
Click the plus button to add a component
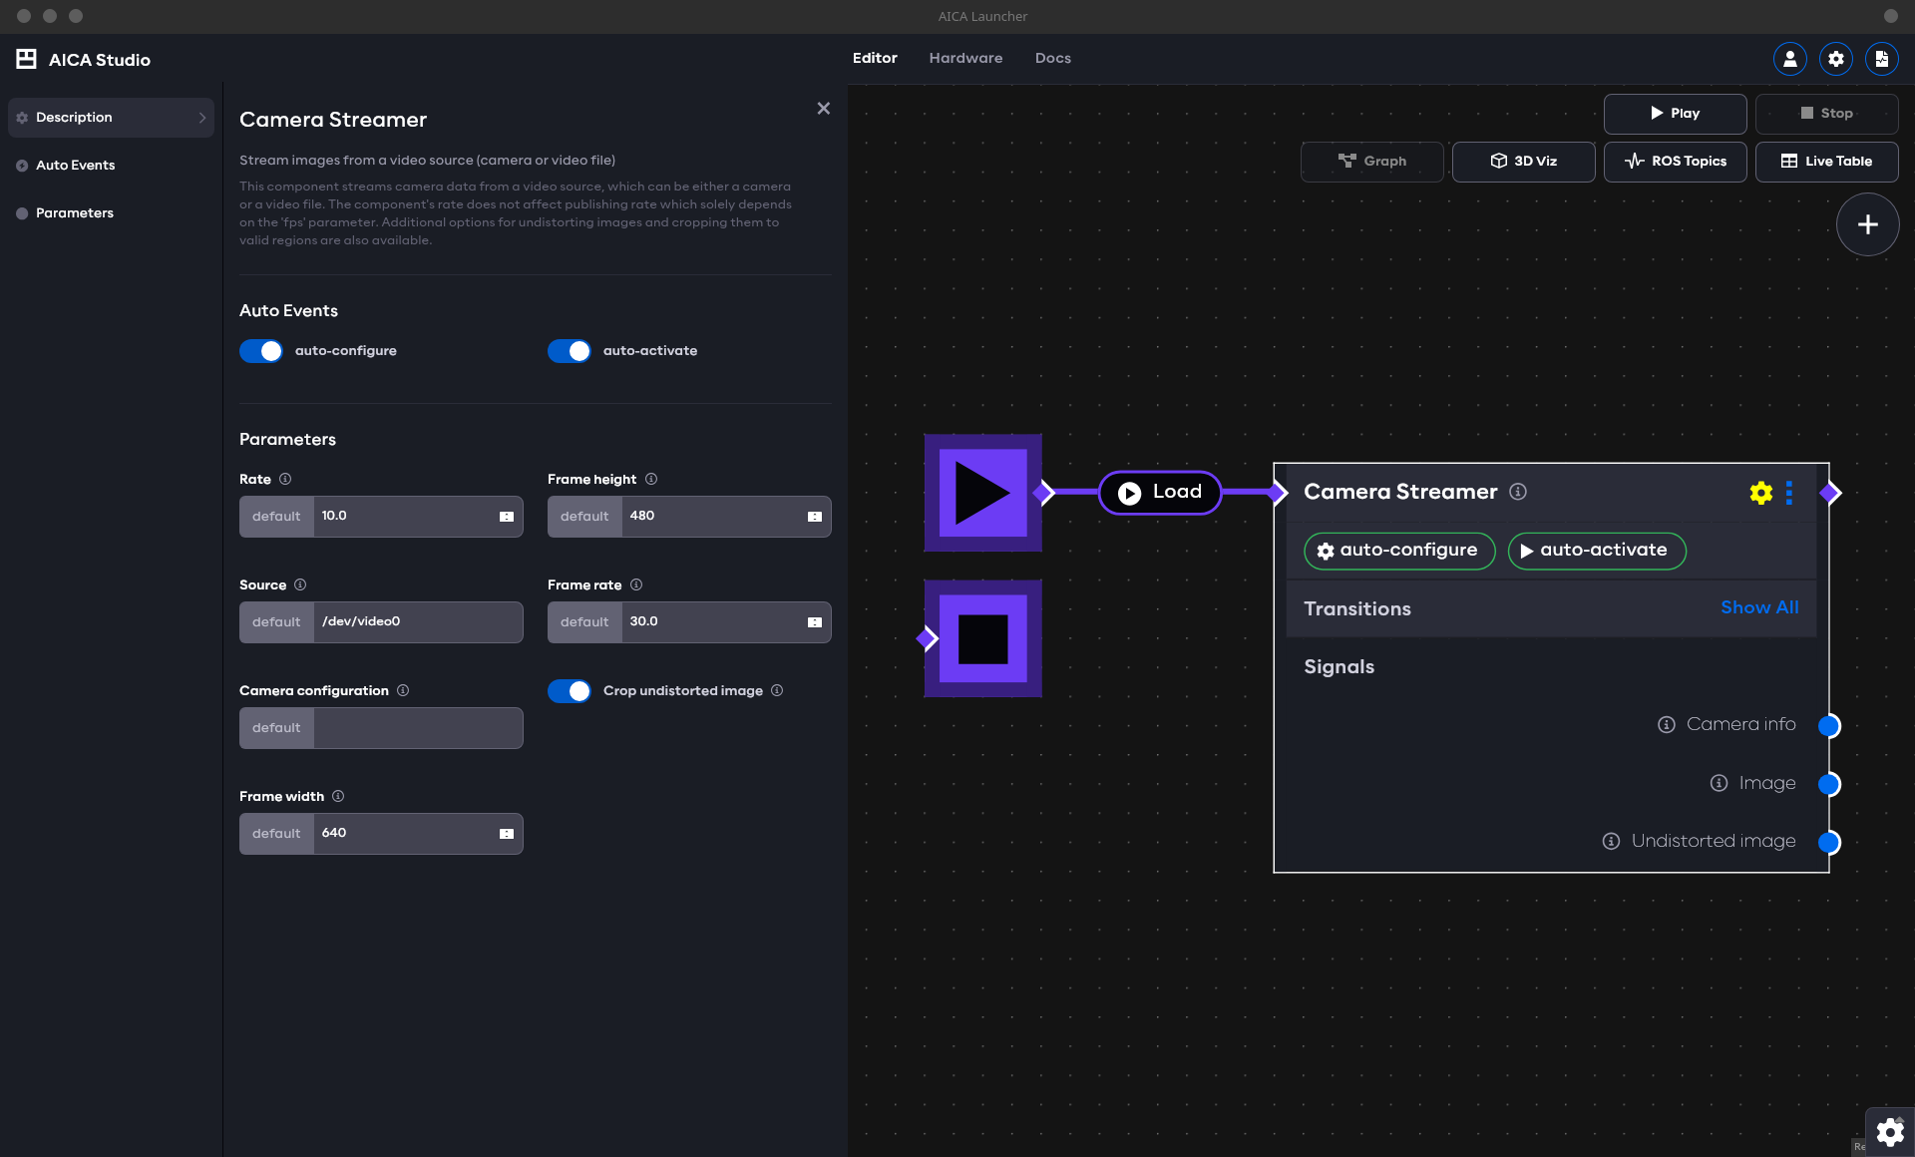1867,224
